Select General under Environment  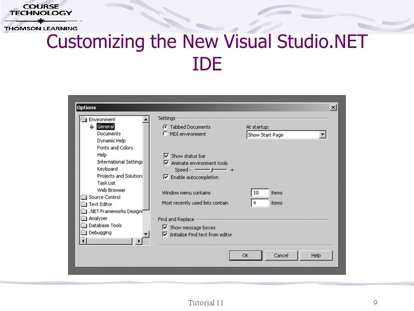(105, 127)
